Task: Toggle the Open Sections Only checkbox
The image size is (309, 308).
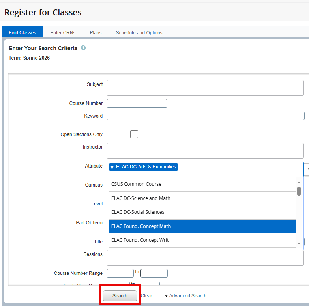Action: tap(134, 134)
